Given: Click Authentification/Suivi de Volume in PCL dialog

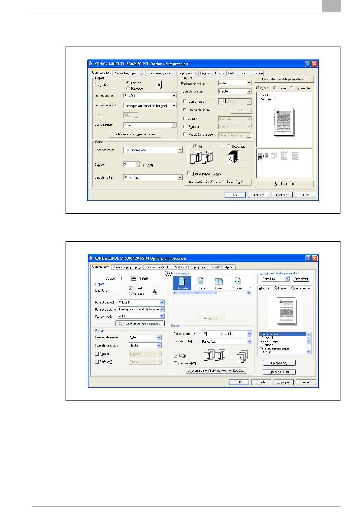Looking at the screenshot, I should coord(218,182).
